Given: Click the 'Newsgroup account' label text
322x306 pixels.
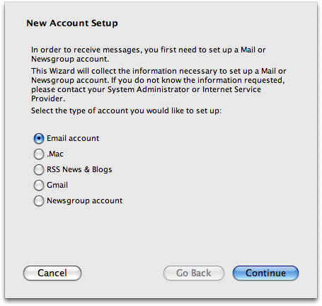Looking at the screenshot, I should pos(84,200).
